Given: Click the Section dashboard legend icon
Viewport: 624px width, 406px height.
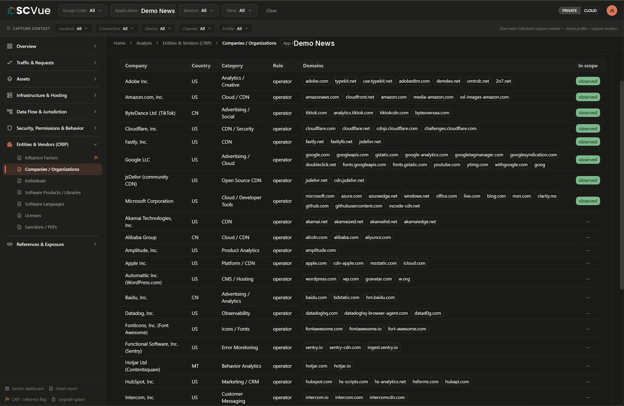Looking at the screenshot, I should [x=7, y=388].
